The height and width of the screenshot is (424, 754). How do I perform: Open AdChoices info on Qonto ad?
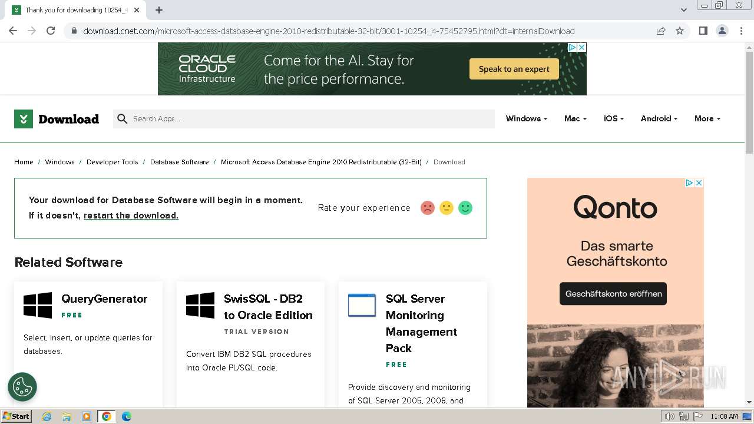pyautogui.click(x=689, y=183)
